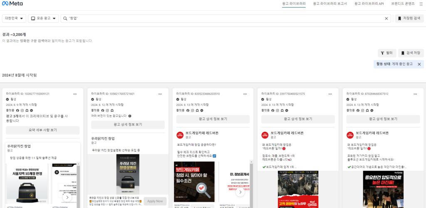426x208 pixels.
Task: Click the search magnifier icon
Action: click(x=65, y=18)
